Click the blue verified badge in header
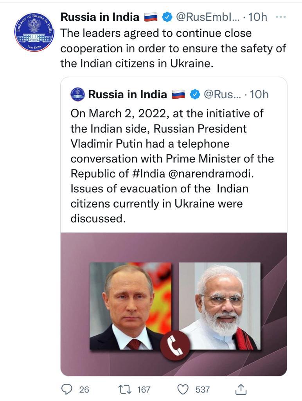This screenshot has height=401, width=302. tap(167, 17)
